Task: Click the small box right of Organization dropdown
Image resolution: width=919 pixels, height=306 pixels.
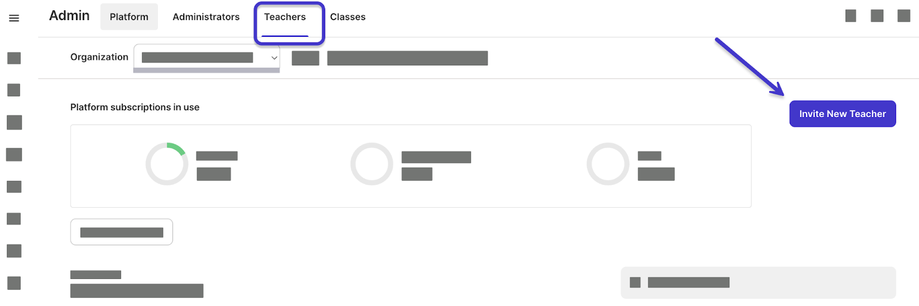Action: tap(305, 58)
